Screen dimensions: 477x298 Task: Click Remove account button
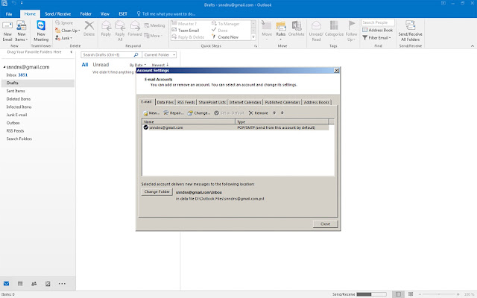point(259,113)
